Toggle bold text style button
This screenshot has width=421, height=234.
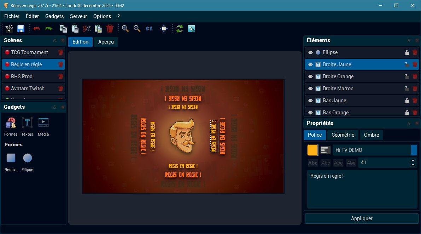coord(312,163)
